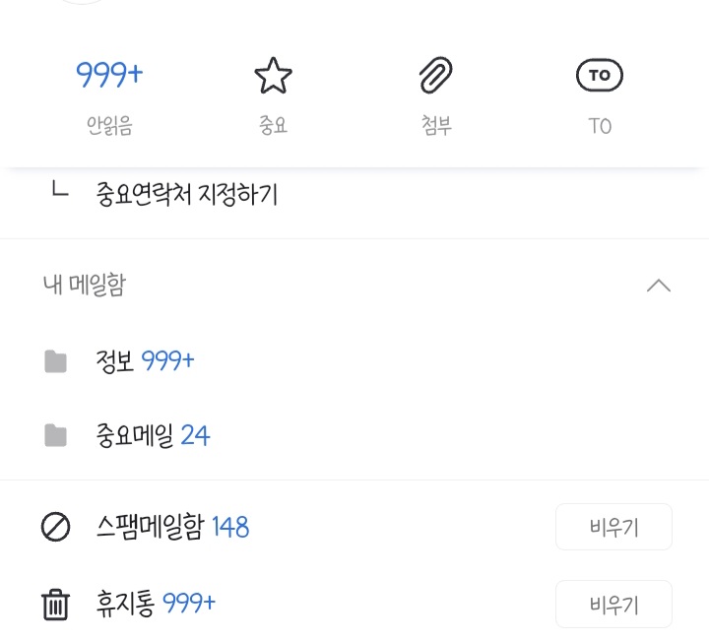Tap the blue 999+ unread count
This screenshot has width=709, height=642.
tap(109, 75)
